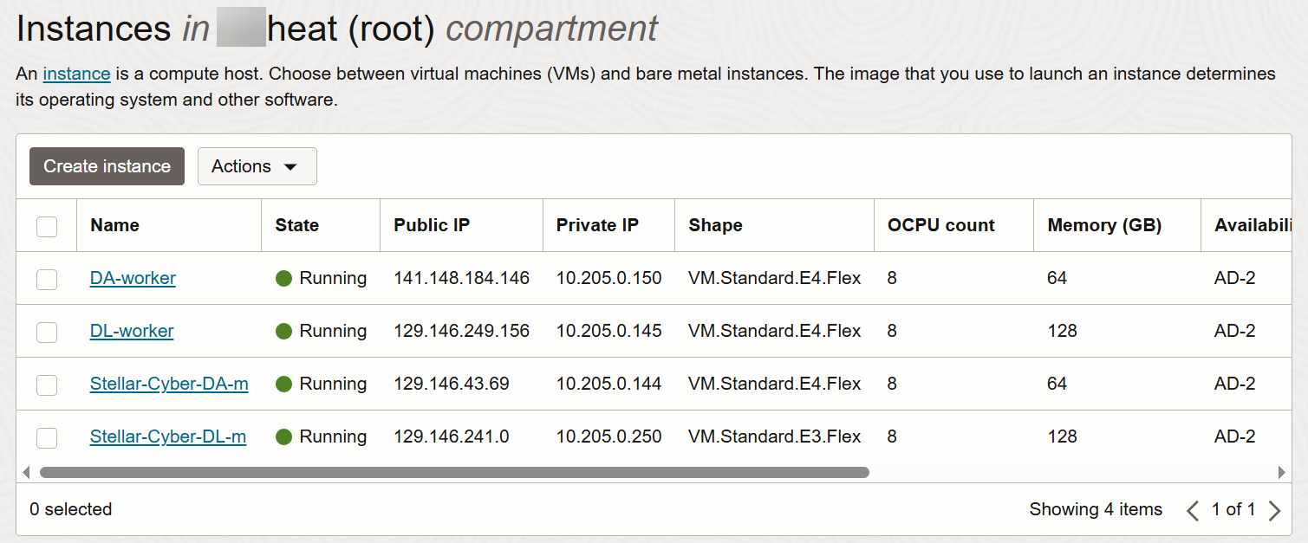Image resolution: width=1308 pixels, height=543 pixels.
Task: Open the DA-worker instance link
Action: pos(133,278)
